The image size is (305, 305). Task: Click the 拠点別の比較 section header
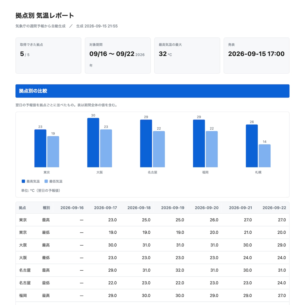tap(152, 91)
